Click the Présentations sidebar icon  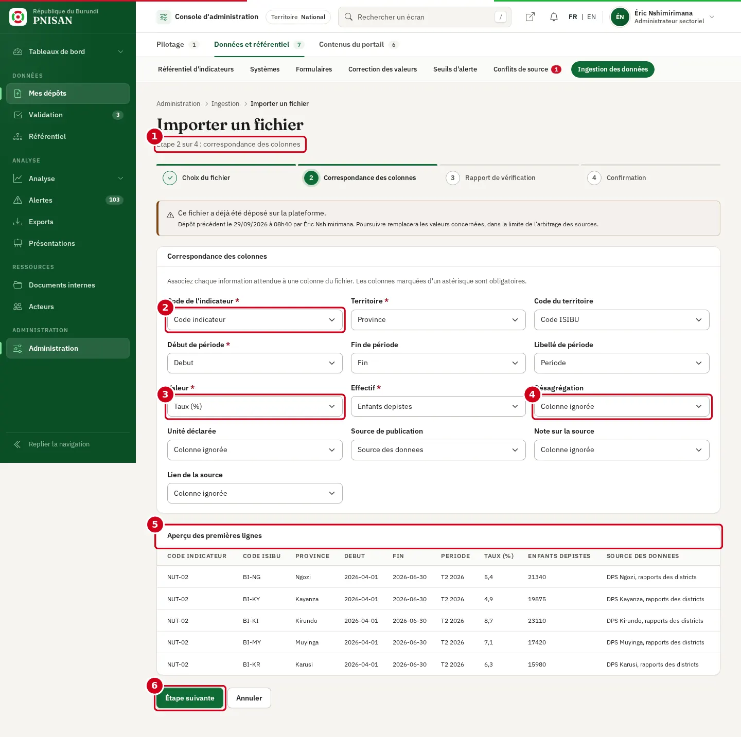coord(18,243)
